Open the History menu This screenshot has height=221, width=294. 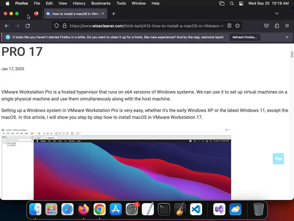tap(79, 3)
